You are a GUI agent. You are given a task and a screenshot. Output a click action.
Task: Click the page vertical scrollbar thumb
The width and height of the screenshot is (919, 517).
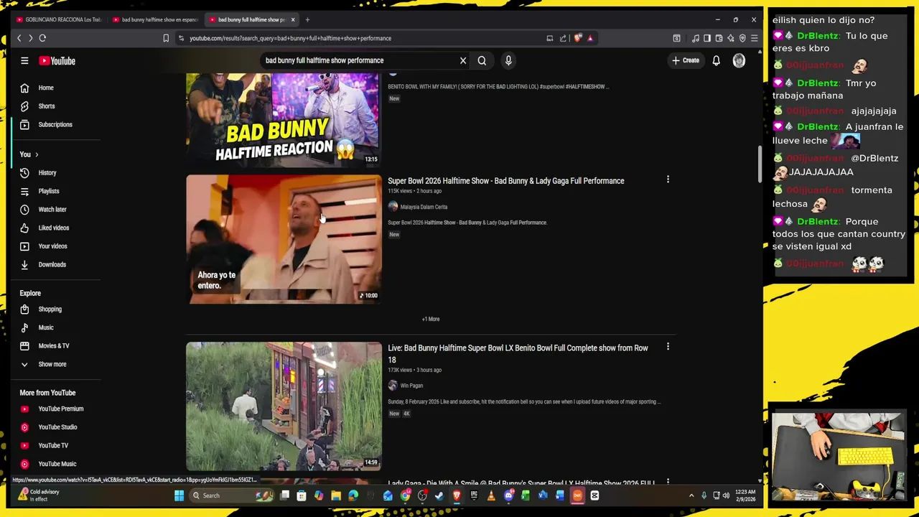760,165
